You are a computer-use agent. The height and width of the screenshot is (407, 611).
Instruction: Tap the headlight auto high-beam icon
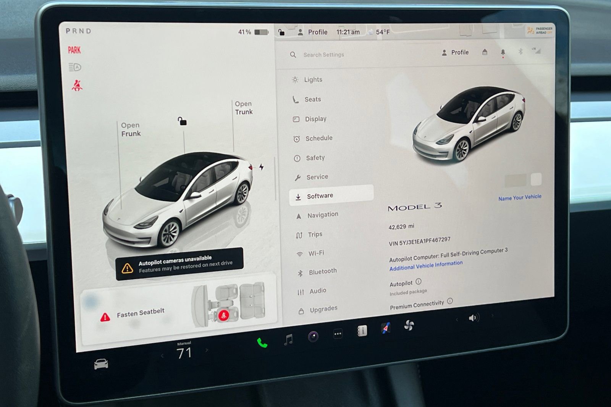pyautogui.click(x=75, y=67)
